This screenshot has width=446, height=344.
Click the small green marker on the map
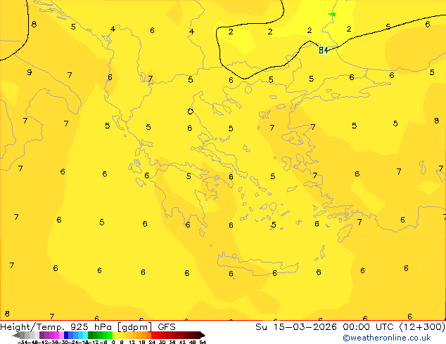click(332, 14)
